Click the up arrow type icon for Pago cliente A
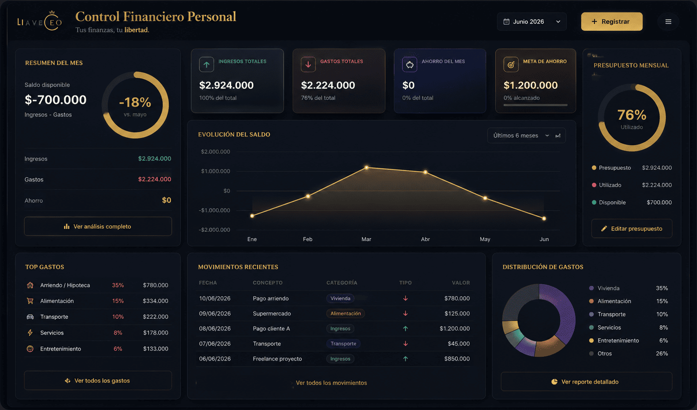The height and width of the screenshot is (410, 697). pyautogui.click(x=405, y=329)
